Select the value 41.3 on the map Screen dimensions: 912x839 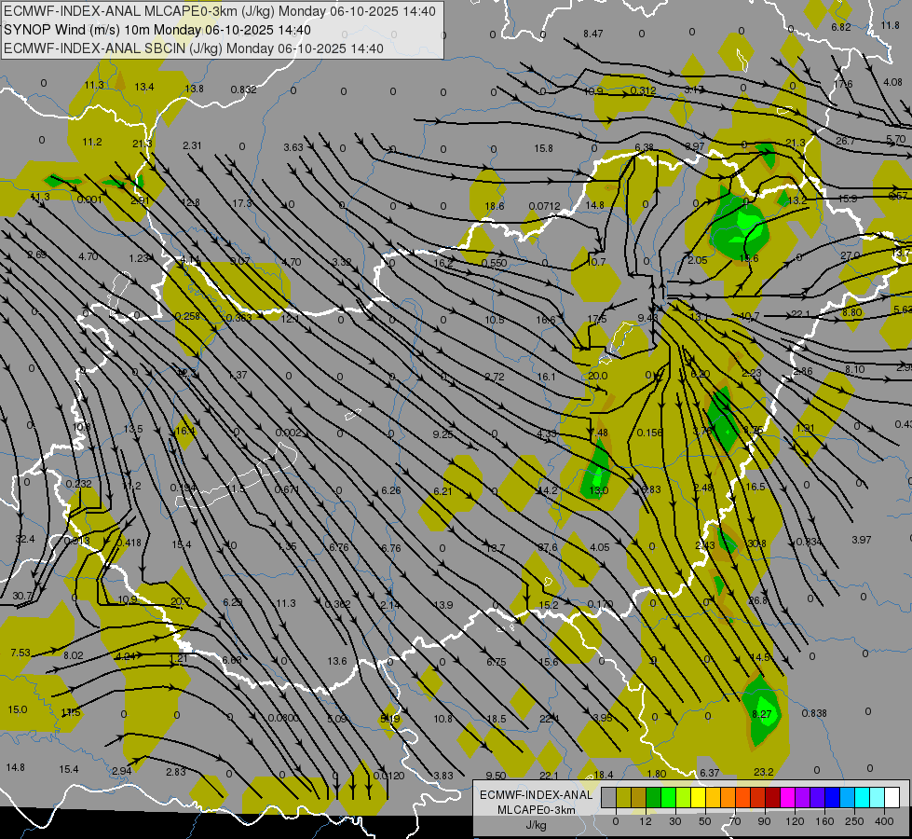coord(40,198)
